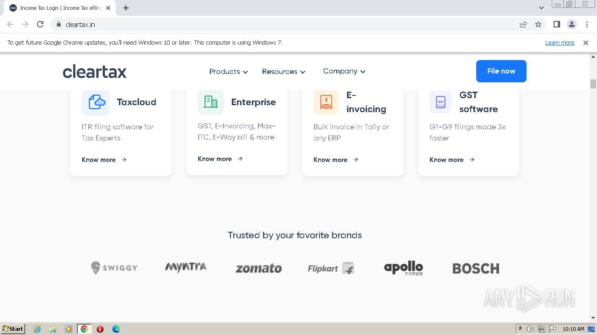Click the GST software icon
Screen dimensions: 597x335
pos(441,101)
